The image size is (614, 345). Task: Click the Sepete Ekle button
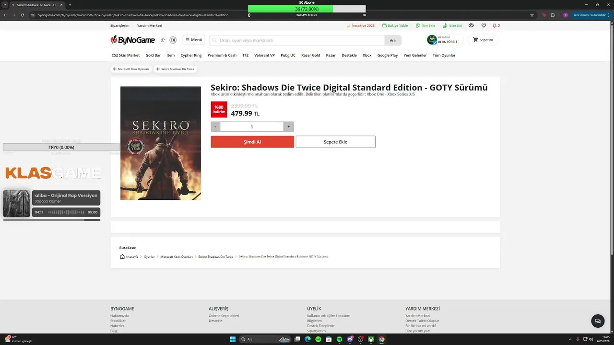point(335,142)
